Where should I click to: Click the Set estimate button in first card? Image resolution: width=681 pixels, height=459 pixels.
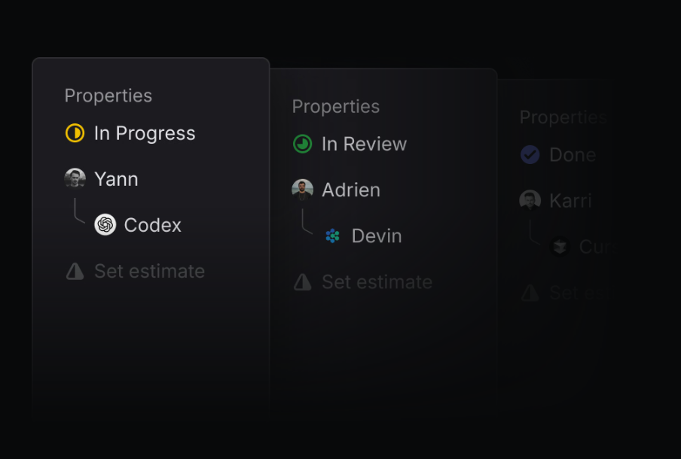[x=149, y=271]
